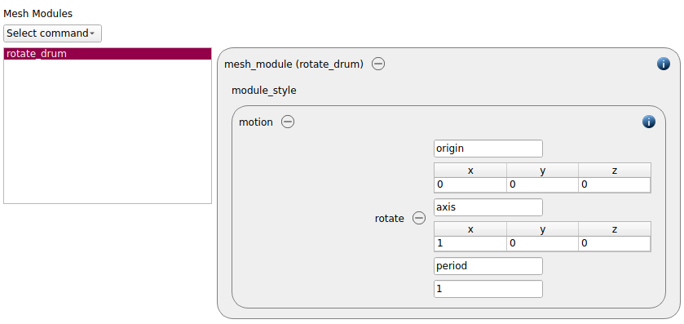The width and height of the screenshot is (684, 324).
Task: Collapse the mesh_module (rotate_drum) section
Action: click(x=378, y=64)
